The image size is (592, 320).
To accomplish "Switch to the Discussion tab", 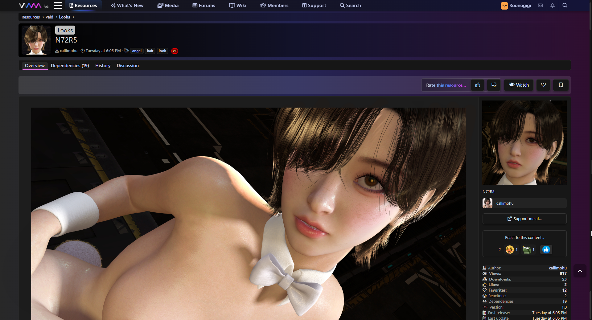I will pos(128,66).
